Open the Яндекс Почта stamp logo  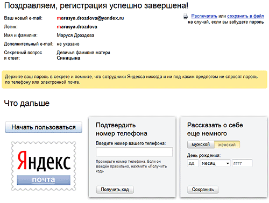pyautogui.click(x=44, y=166)
